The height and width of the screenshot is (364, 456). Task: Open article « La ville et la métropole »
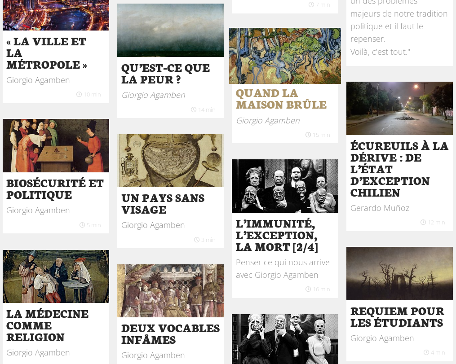(47, 53)
